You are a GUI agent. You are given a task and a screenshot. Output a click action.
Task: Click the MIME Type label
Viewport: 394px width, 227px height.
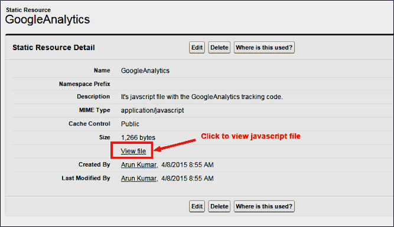tap(95, 110)
